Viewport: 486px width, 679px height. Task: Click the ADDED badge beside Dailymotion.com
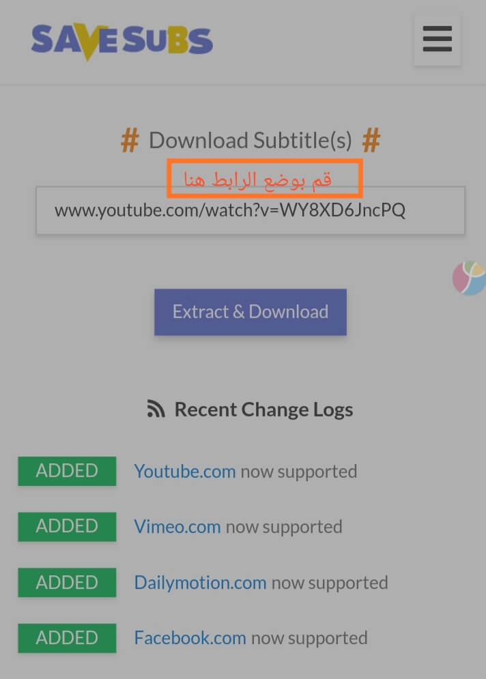tap(67, 582)
